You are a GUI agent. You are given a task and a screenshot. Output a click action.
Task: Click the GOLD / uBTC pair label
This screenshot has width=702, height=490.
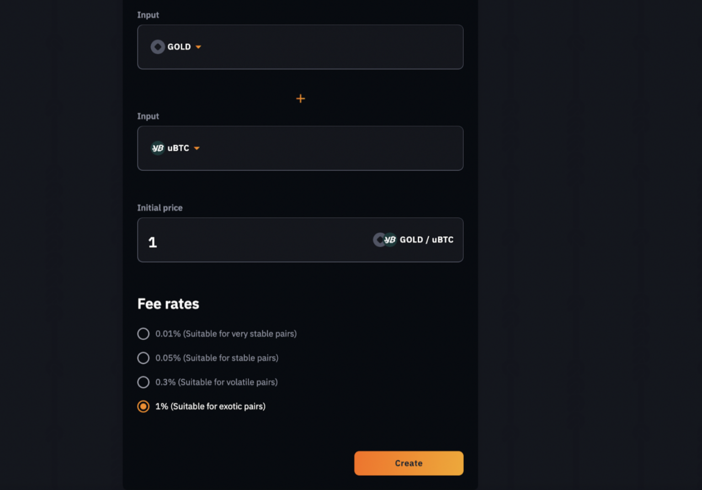click(x=426, y=240)
